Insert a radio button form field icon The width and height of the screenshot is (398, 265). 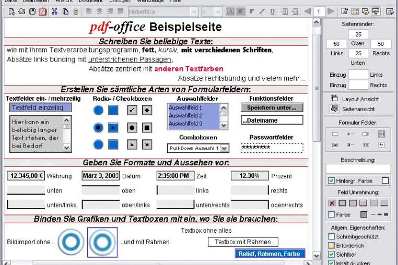[x=350, y=134]
